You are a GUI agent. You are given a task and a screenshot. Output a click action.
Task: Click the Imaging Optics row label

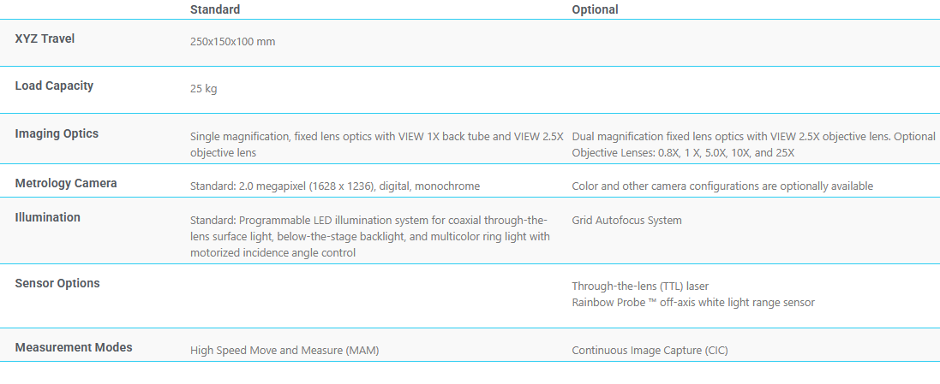[x=57, y=133]
